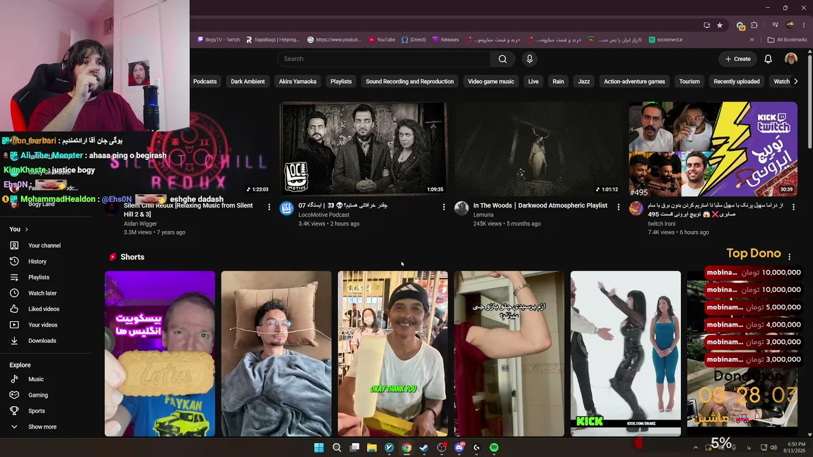Open Liked videos in the sidebar
813x457 pixels.
[43, 309]
